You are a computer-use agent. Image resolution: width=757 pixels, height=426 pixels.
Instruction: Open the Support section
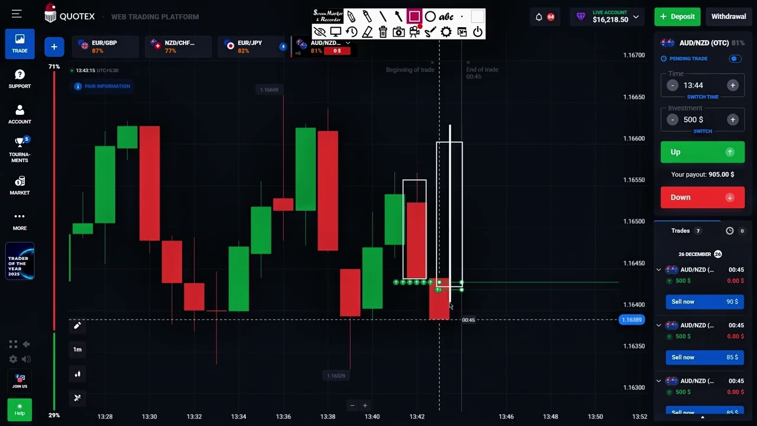[x=20, y=79]
